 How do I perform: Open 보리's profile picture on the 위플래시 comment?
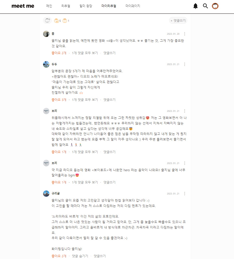point(46,111)
